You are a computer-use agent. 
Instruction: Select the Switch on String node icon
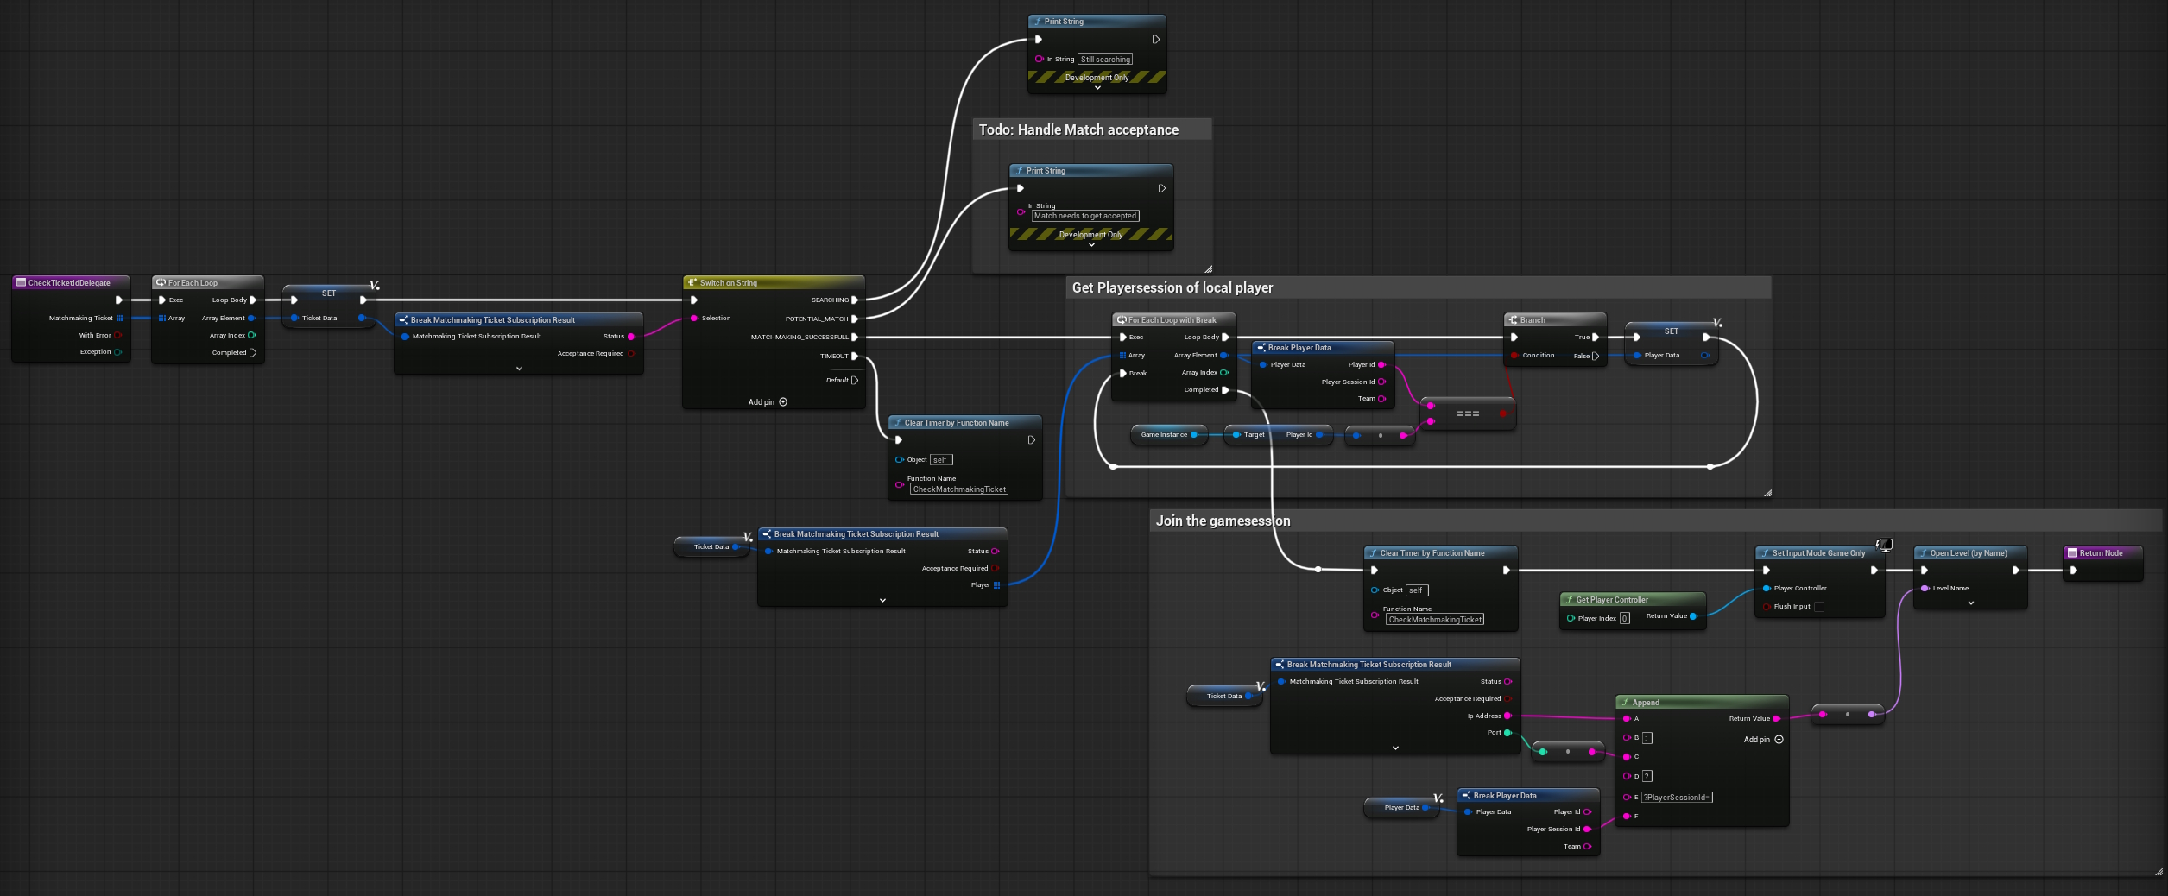[692, 282]
